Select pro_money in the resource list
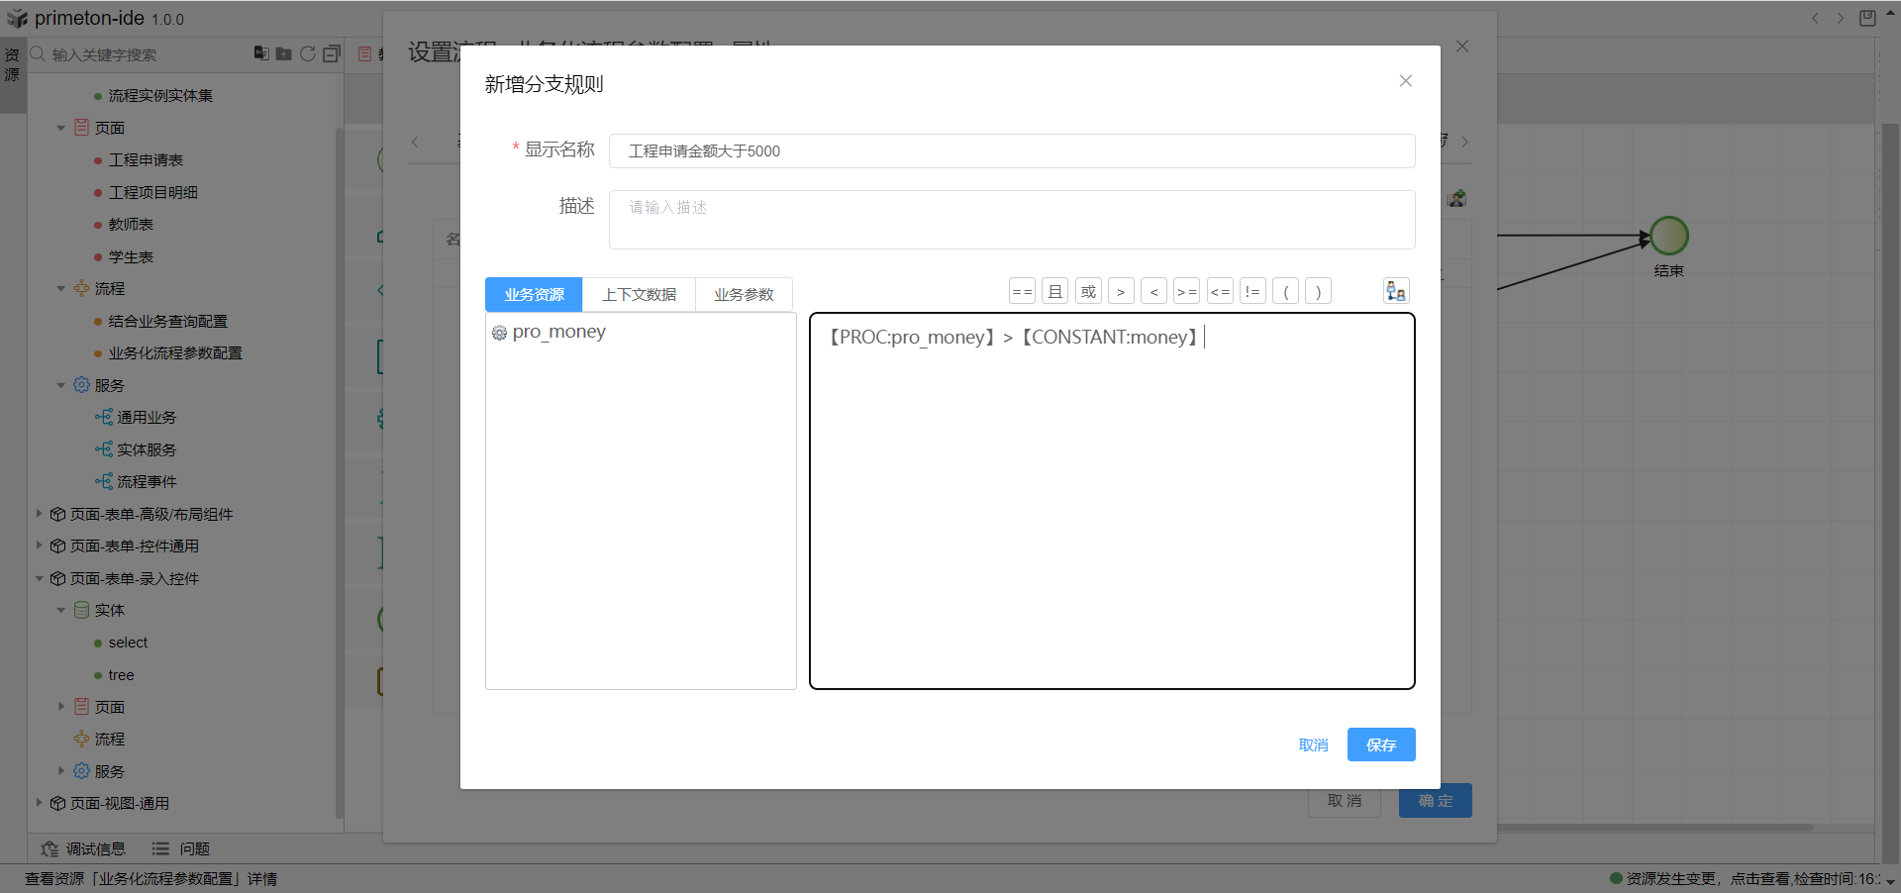The width and height of the screenshot is (1901, 893). 558,332
